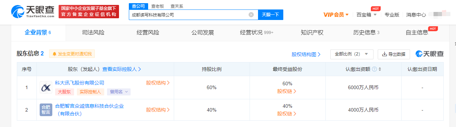456x127 pixels.
Task: Open 消息中心 notifications
Action: 416,15
